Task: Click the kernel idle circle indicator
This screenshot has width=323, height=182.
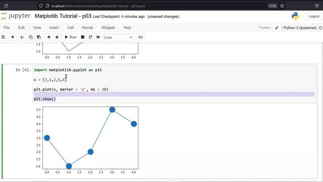Action: click(320, 28)
